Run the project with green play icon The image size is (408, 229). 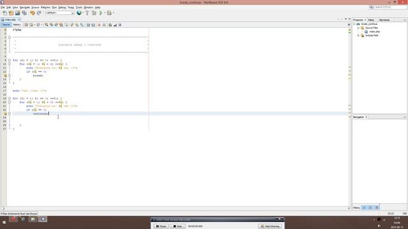pyautogui.click(x=101, y=13)
